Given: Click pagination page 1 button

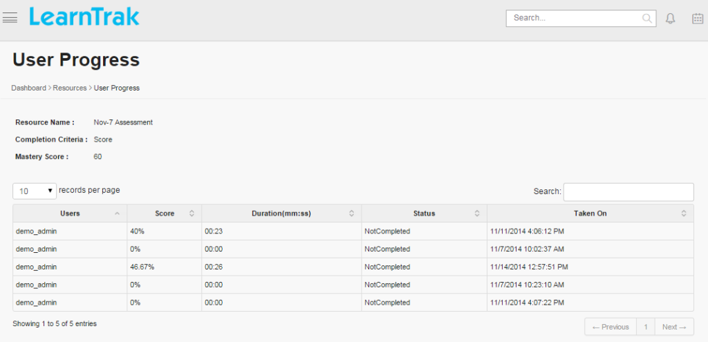Looking at the screenshot, I should pos(646,327).
